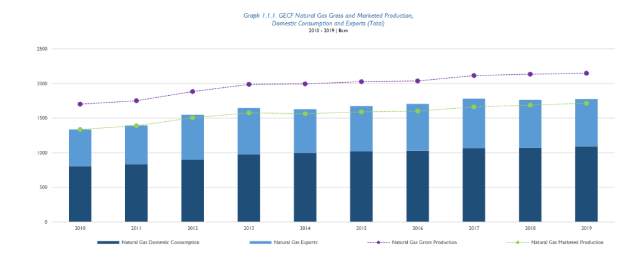Viewport: 634px width, 256px height.
Task: Select the 2010 dark blue Domestic Consumption bar
Action: (x=80, y=194)
